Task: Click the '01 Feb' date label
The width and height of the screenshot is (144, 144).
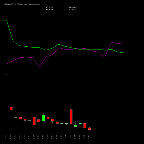Action: [x=33, y=137]
